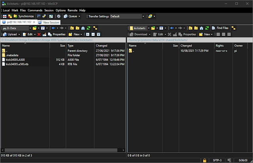The width and height of the screenshot is (253, 163).
Task: Refresh the local panel
Action: [x=89, y=28]
